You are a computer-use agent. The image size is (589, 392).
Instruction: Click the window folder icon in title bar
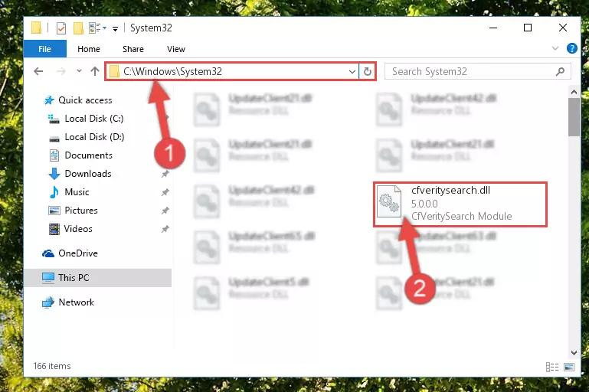pyautogui.click(x=37, y=28)
